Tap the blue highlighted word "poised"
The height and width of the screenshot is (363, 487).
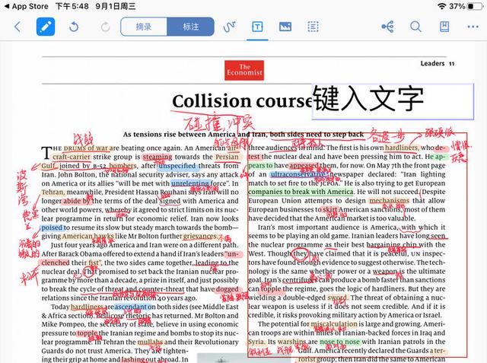click(52, 228)
